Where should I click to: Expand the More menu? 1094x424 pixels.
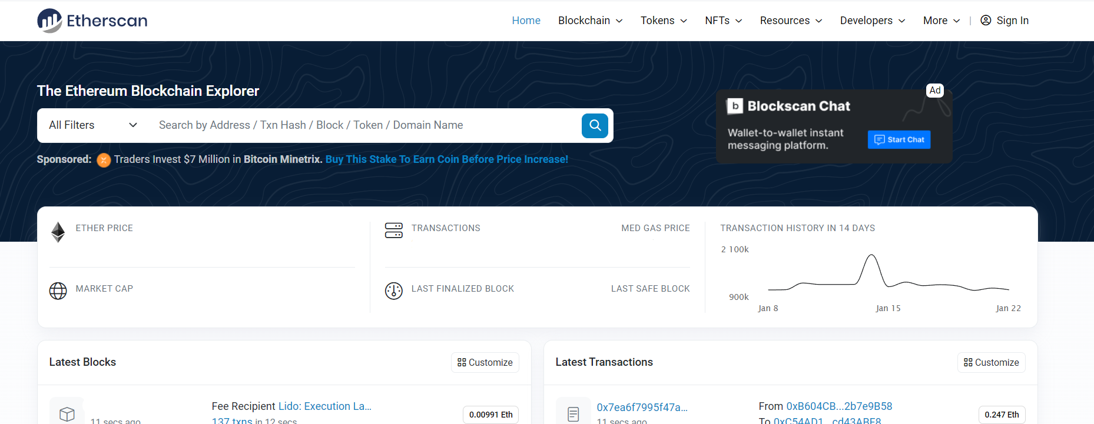(941, 21)
